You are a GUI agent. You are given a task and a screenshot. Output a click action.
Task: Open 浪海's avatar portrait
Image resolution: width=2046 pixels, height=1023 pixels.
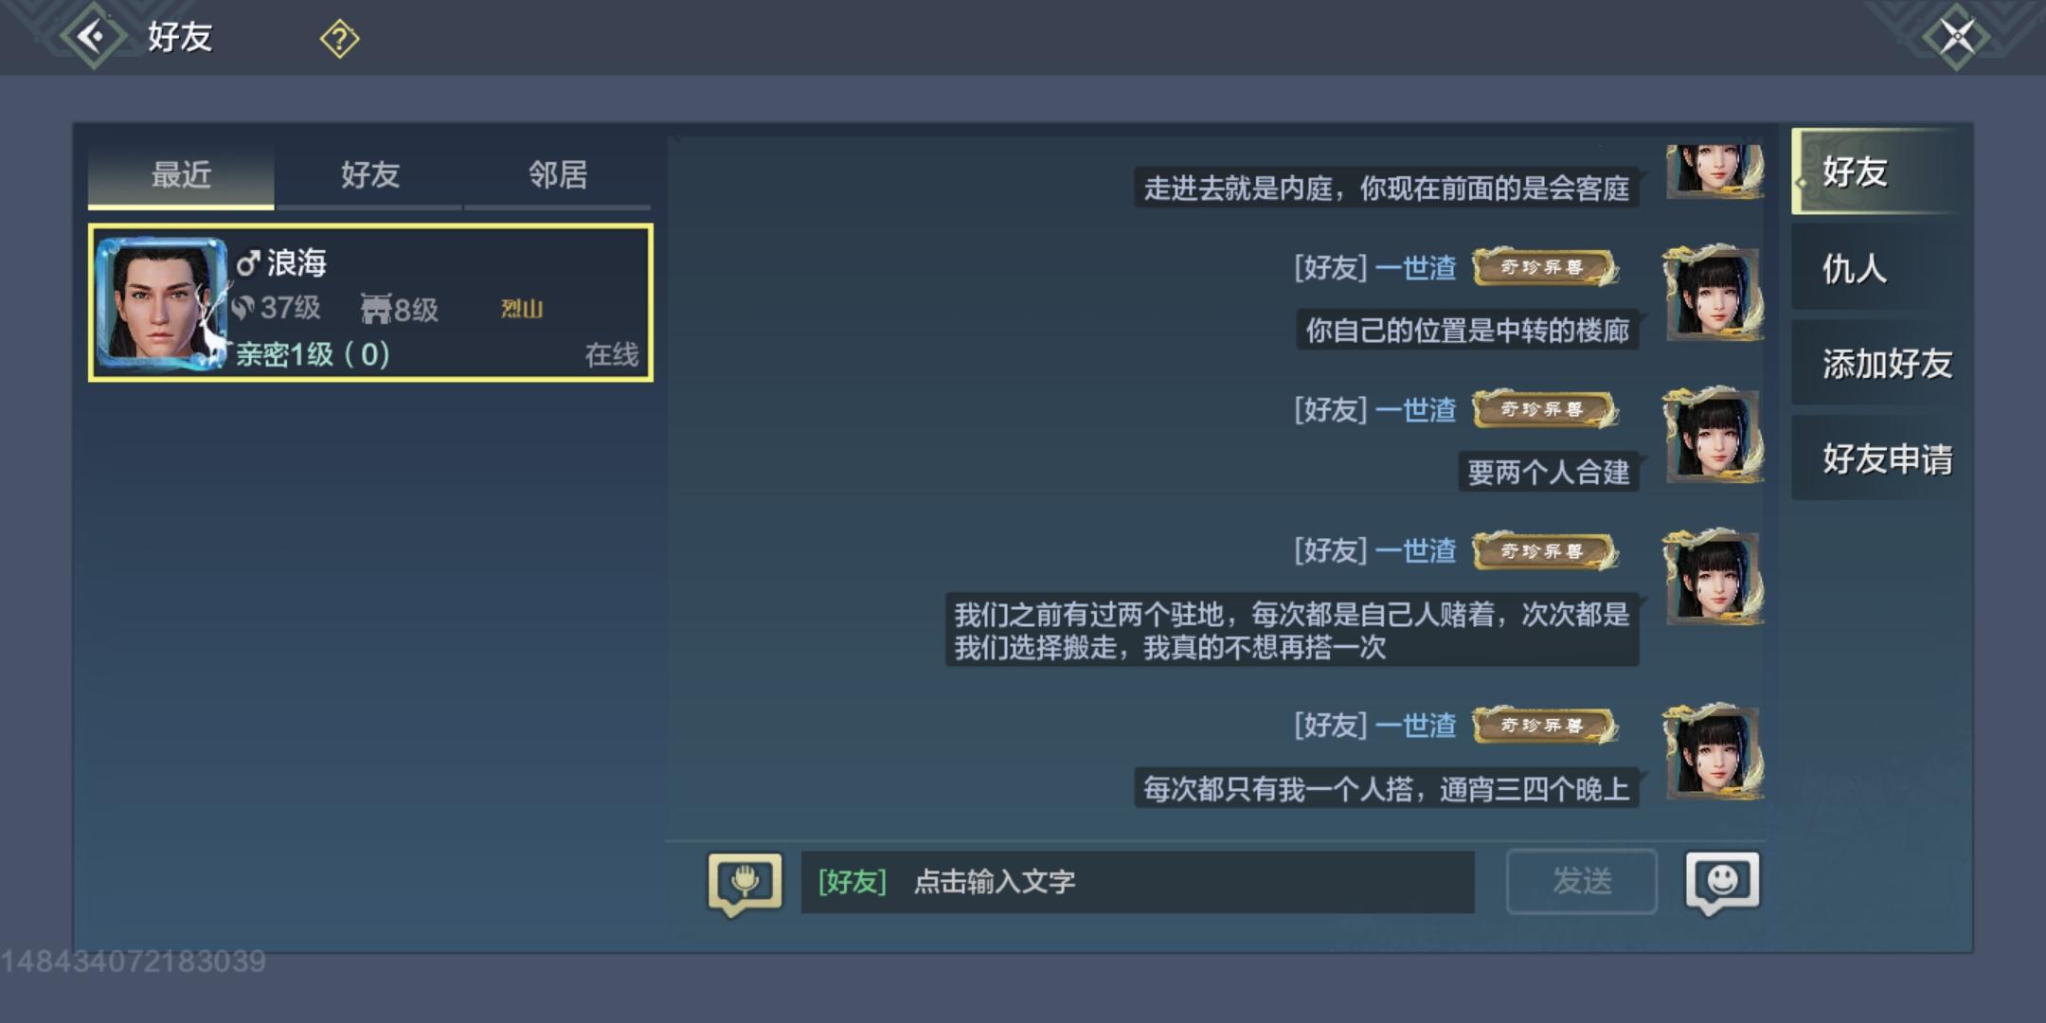(161, 302)
